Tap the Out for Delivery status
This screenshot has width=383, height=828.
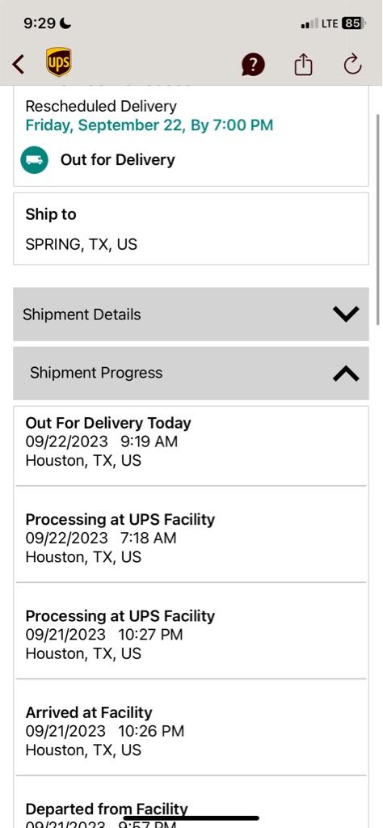(118, 159)
